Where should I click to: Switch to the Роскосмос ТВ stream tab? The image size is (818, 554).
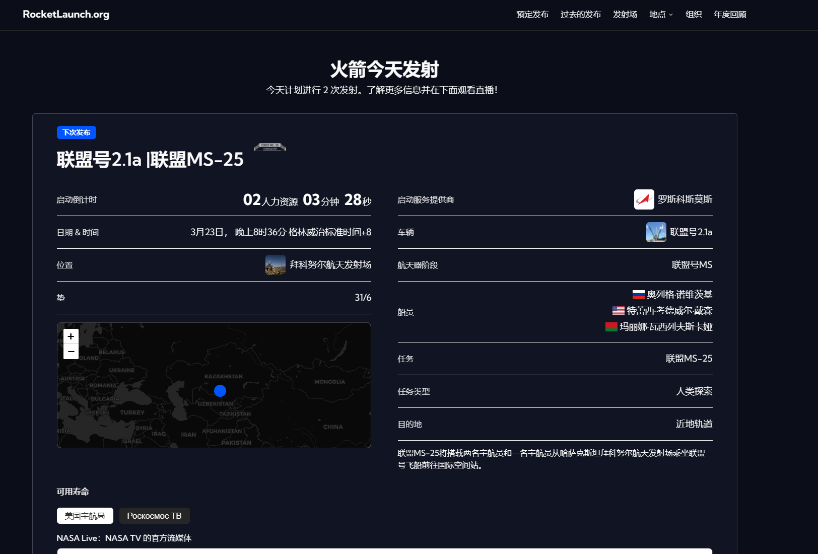(x=154, y=516)
